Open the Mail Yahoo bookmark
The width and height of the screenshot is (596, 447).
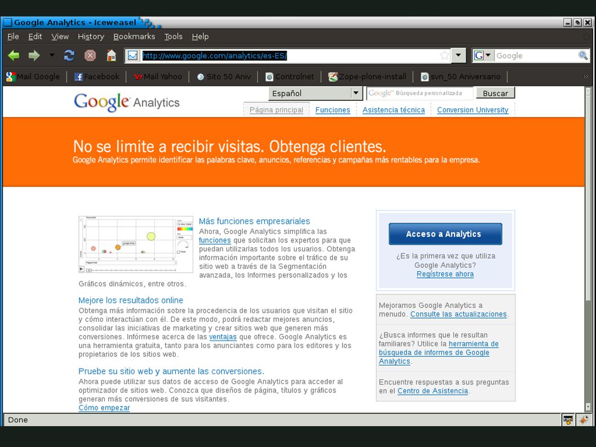pyautogui.click(x=157, y=77)
